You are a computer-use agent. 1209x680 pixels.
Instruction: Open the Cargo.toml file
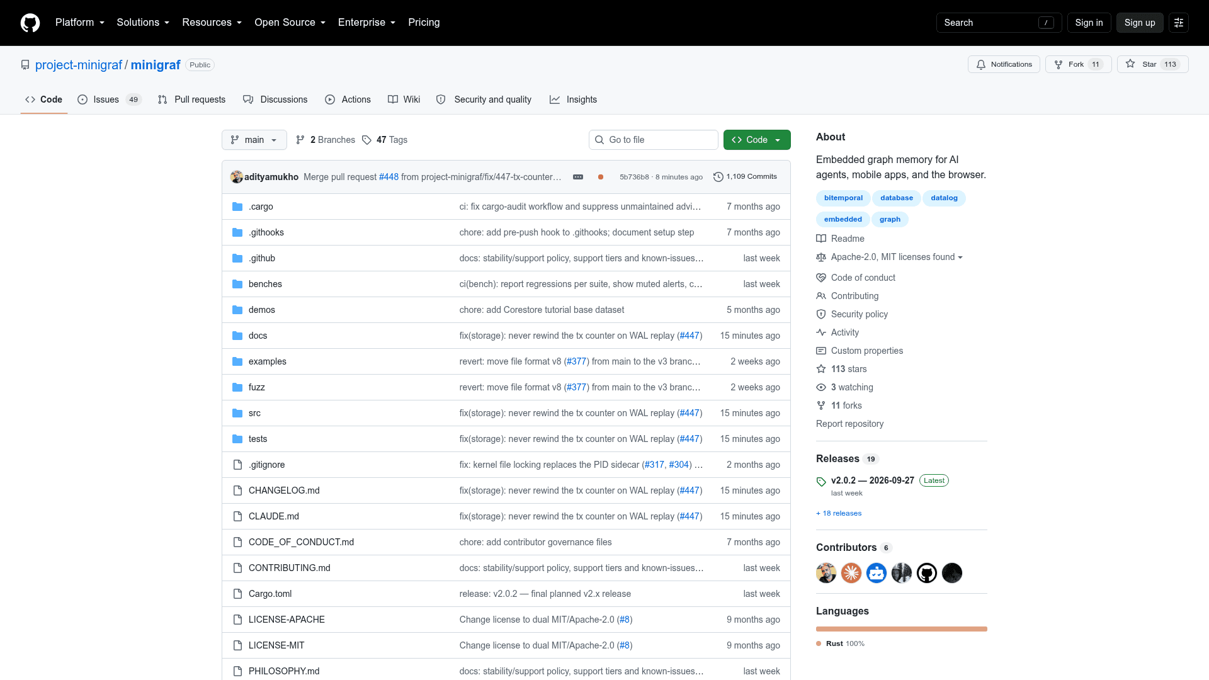pyautogui.click(x=270, y=594)
